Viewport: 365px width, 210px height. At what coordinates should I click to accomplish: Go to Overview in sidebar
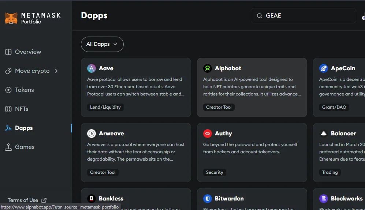tap(28, 52)
